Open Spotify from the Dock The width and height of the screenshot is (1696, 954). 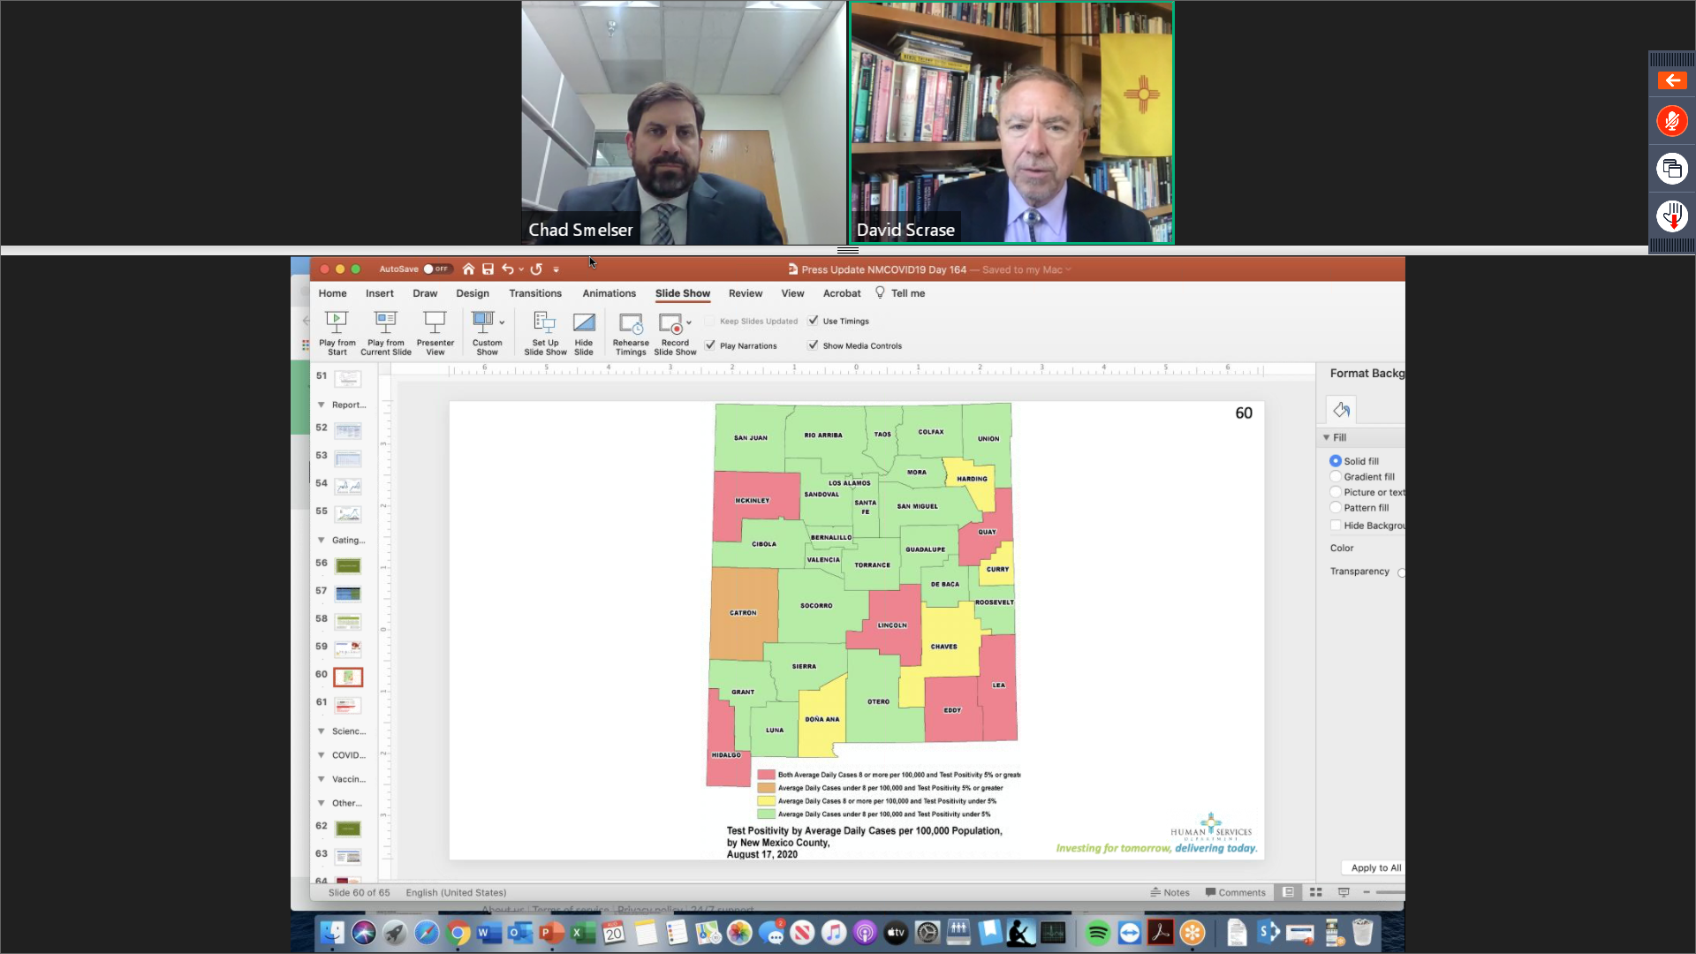tap(1097, 933)
